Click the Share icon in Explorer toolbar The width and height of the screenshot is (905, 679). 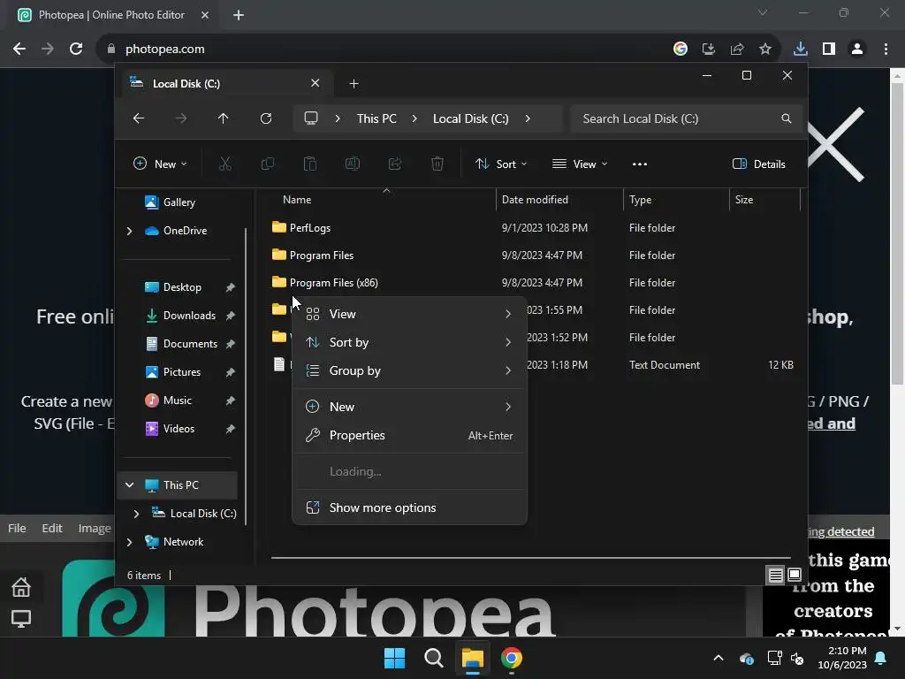(395, 164)
